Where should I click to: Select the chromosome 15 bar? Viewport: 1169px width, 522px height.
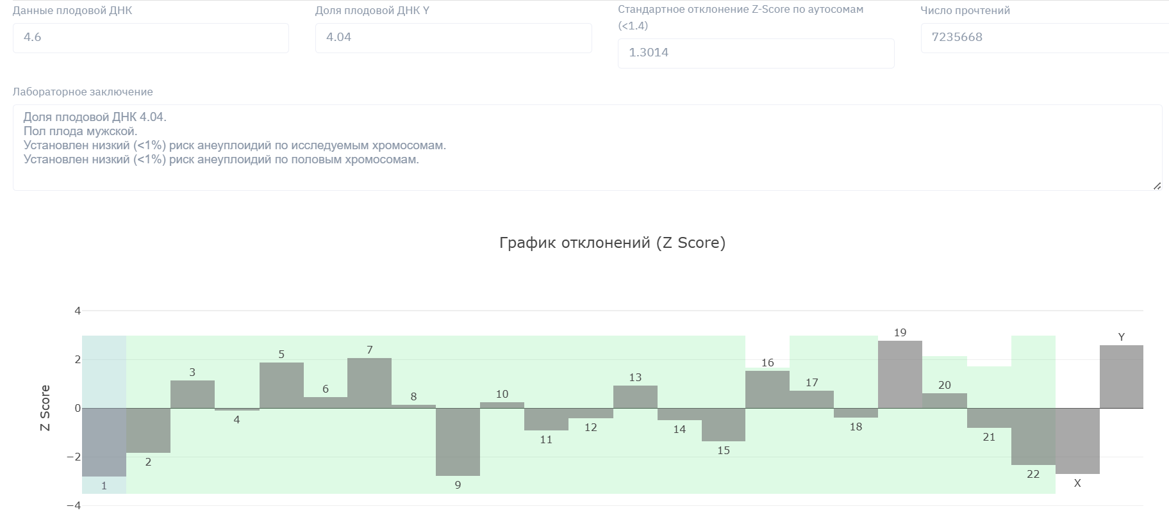tap(724, 425)
